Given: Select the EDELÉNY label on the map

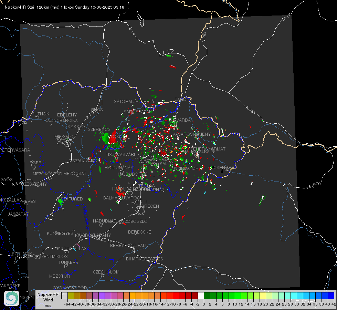Looking at the screenshot, I should 67,115.
